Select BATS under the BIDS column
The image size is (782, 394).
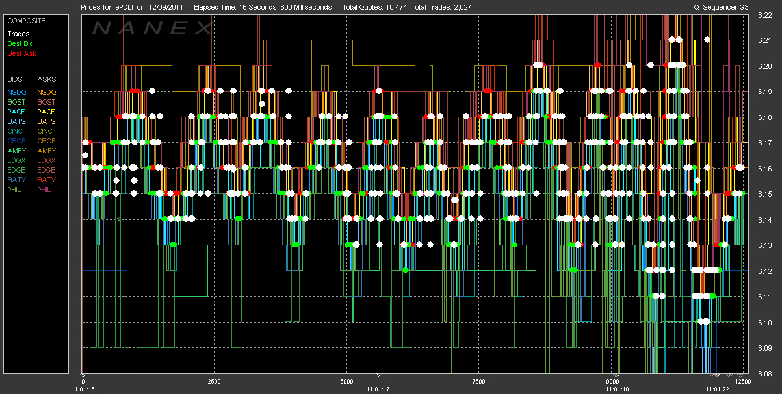tap(17, 121)
